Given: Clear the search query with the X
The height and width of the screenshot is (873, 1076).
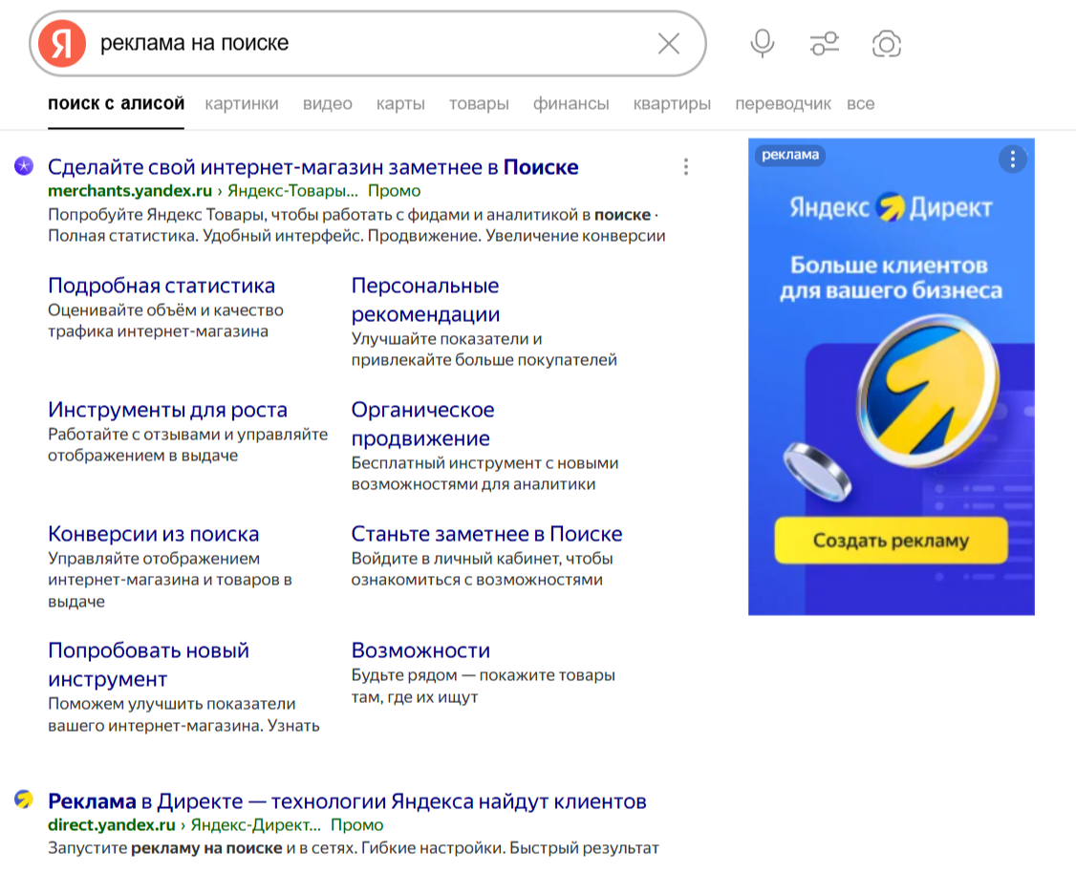Looking at the screenshot, I should [668, 43].
